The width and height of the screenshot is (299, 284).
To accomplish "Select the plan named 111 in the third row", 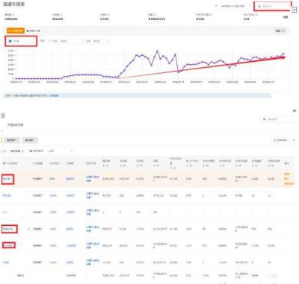I will pyautogui.click(x=5, y=212).
